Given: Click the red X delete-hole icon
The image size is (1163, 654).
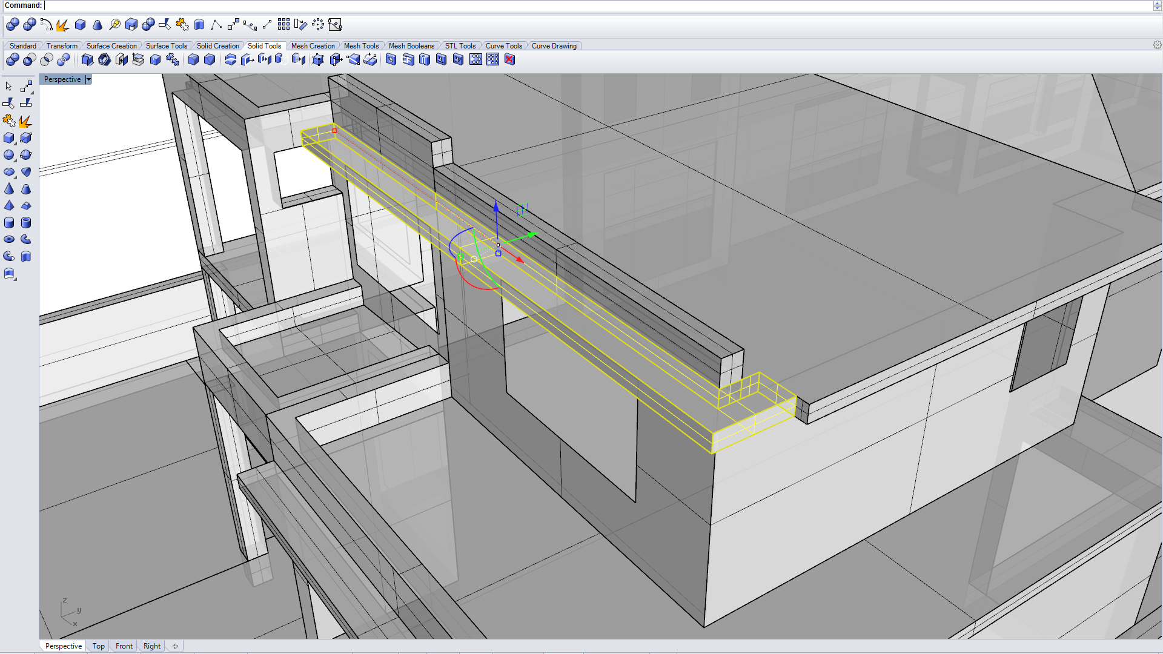Looking at the screenshot, I should pos(509,59).
